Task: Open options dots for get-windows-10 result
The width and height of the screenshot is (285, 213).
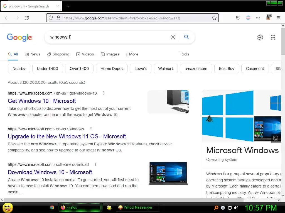Action: [104, 93]
